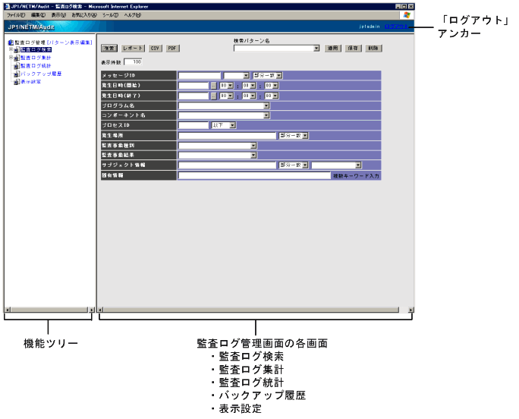Click the プロセスID text field
This screenshot has height=419, width=519.
[194, 125]
